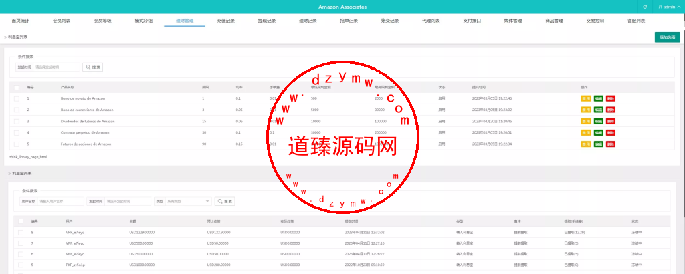Image resolution: width=685 pixels, height=274 pixels.
Task: Click the PKF_ay5n1p user cell
Action: 75,265
